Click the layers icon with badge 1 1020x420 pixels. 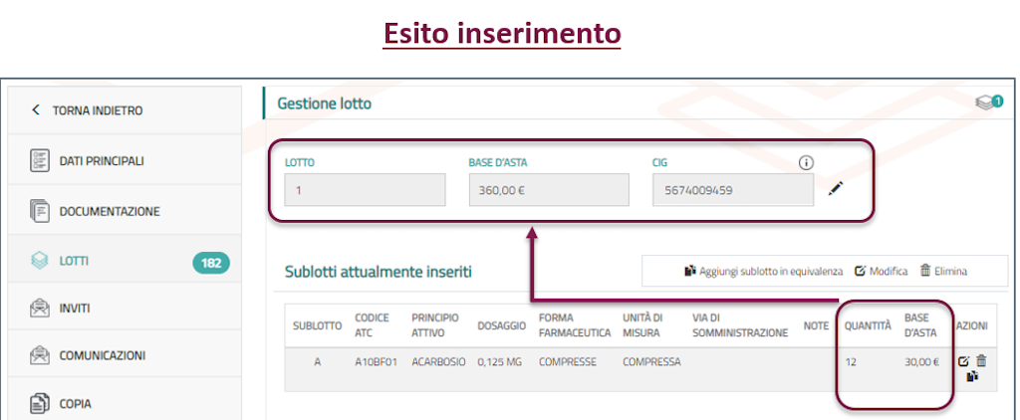pyautogui.click(x=988, y=103)
